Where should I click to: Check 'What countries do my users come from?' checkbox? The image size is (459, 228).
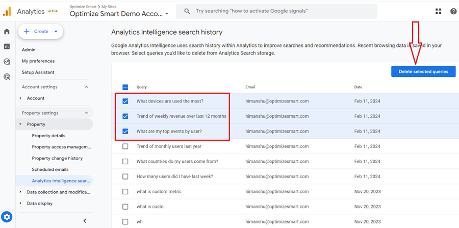tap(125, 162)
